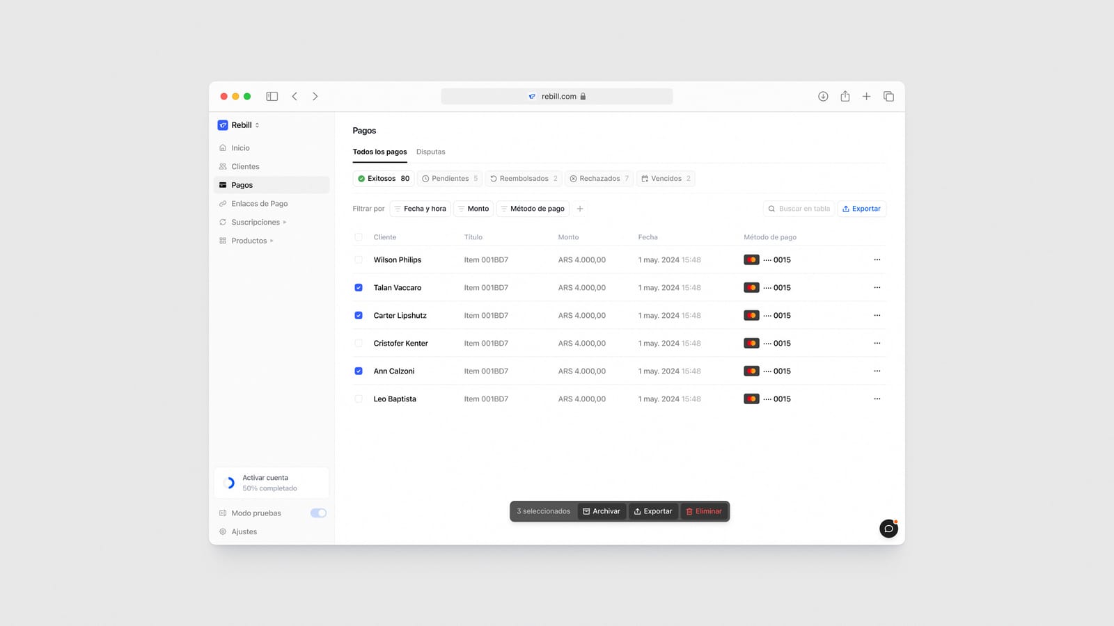Select Cristofer Kenter's payment checkbox
The image size is (1114, 626).
358,343
